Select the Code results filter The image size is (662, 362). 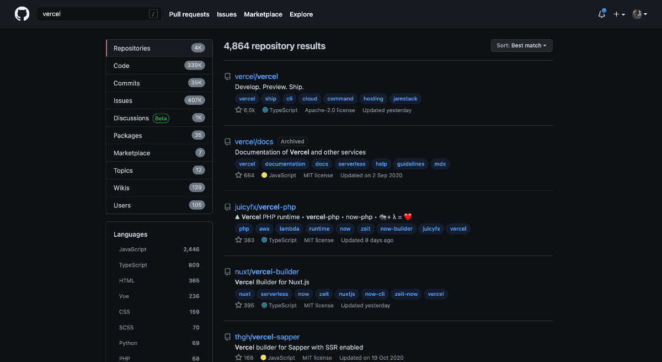click(x=159, y=66)
